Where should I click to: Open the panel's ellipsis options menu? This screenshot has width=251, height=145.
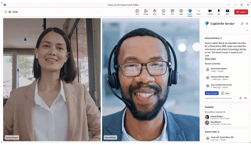pyautogui.click(x=247, y=31)
